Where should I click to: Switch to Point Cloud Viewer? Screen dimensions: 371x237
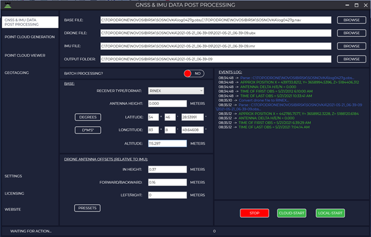[25, 55]
